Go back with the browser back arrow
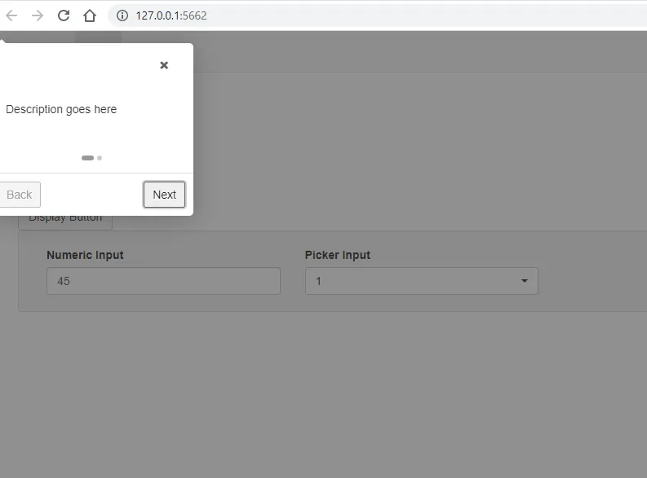The width and height of the screenshot is (647, 478). click(x=11, y=15)
